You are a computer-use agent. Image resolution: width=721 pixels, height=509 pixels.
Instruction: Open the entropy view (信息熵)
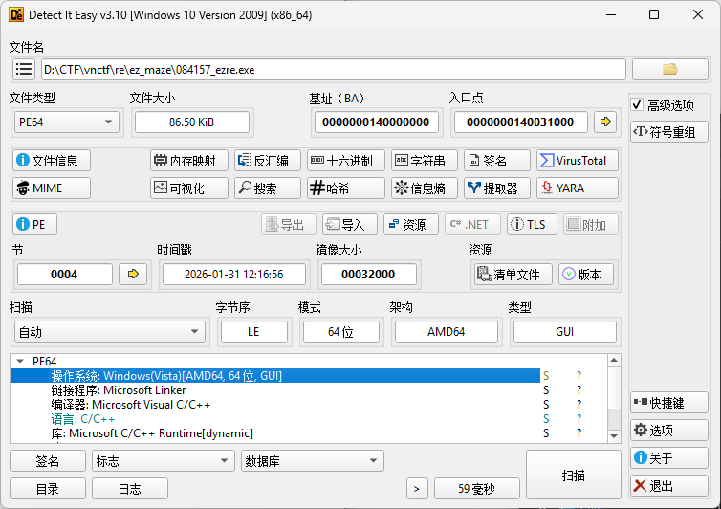click(425, 188)
